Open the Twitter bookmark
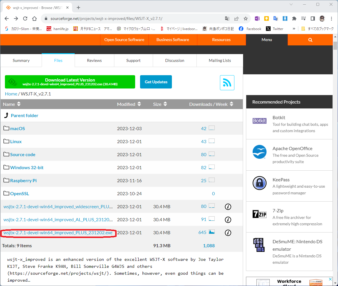The width and height of the screenshot is (338, 286). 275,29
